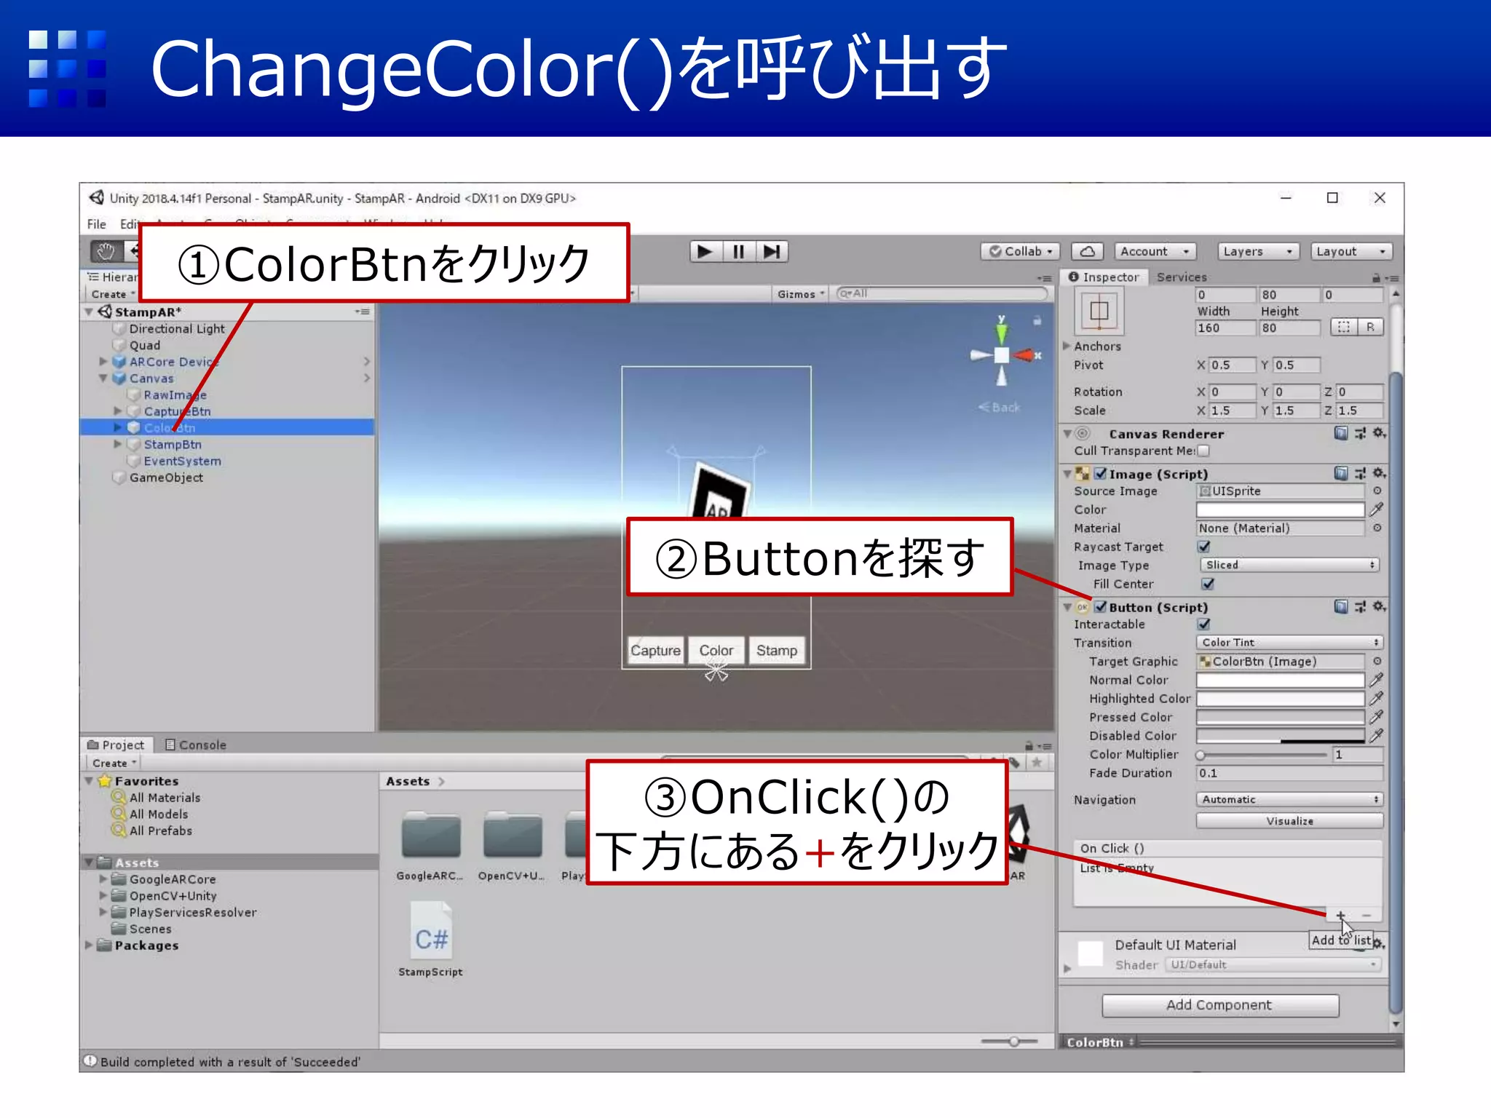Click the scene orientation gizmo center cube
Viewport: 1491px width, 1118px height.
click(x=1002, y=355)
